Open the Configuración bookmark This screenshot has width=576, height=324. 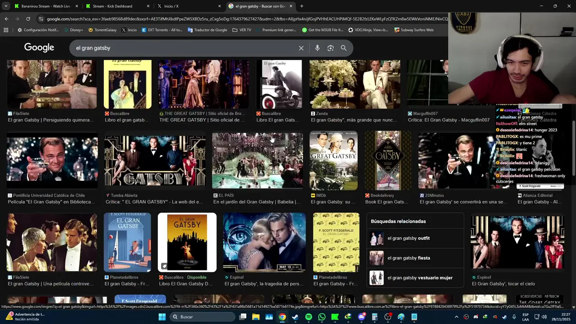tap(38, 30)
